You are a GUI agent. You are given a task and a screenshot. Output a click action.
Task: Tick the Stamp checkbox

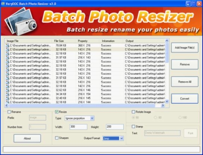click(x=133, y=126)
